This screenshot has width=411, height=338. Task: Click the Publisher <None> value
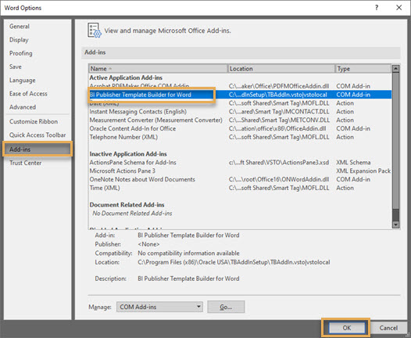point(148,244)
